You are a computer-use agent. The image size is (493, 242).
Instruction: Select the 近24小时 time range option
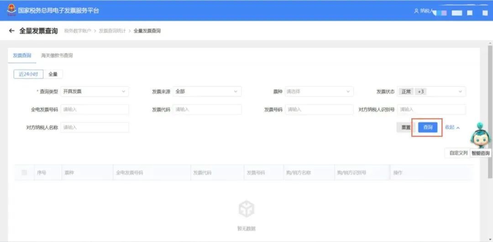click(x=28, y=74)
